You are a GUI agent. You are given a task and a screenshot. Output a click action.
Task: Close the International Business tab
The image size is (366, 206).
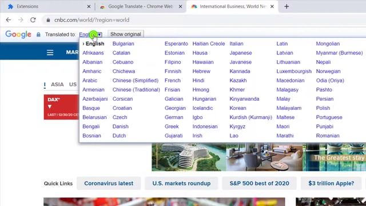tap(272, 6)
